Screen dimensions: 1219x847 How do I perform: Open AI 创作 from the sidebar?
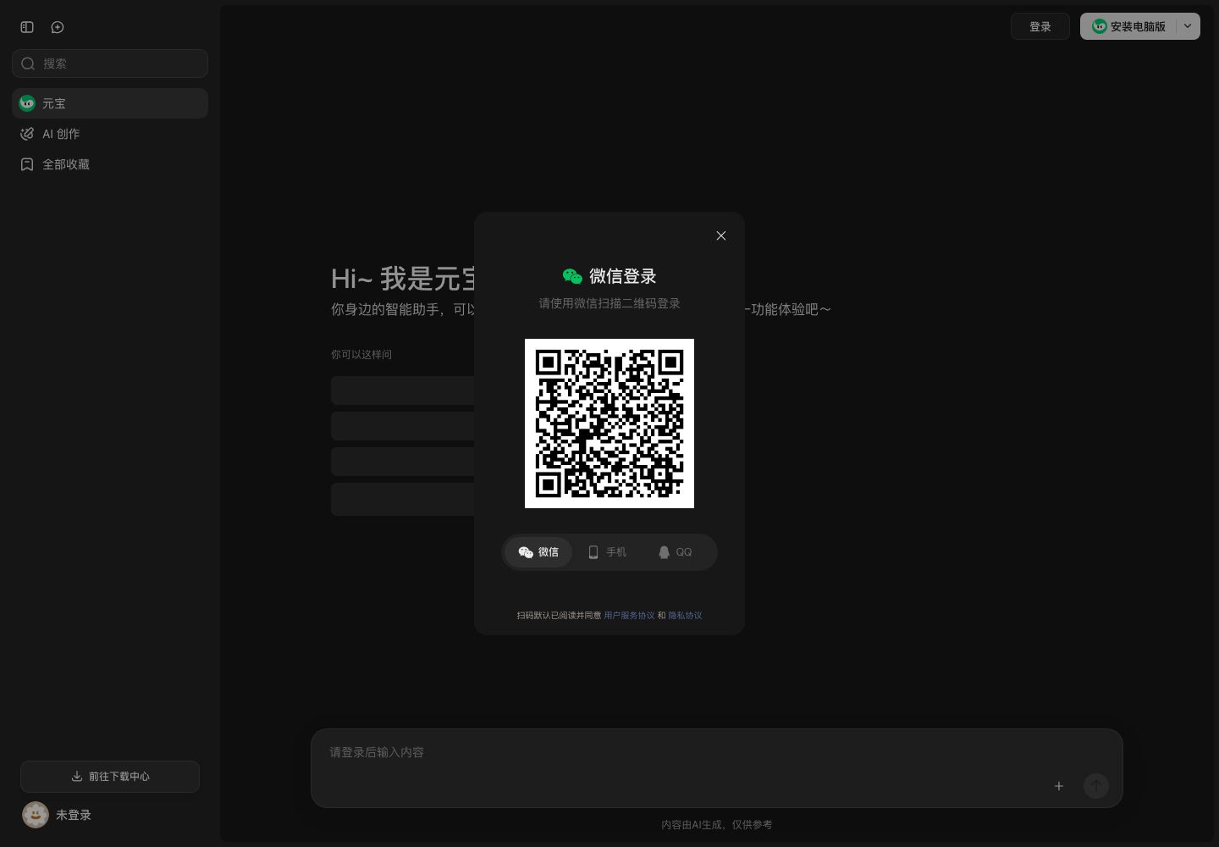click(110, 134)
